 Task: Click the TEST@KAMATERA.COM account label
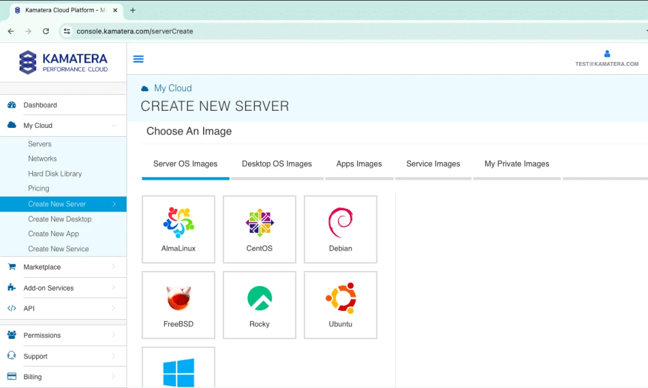(x=607, y=64)
